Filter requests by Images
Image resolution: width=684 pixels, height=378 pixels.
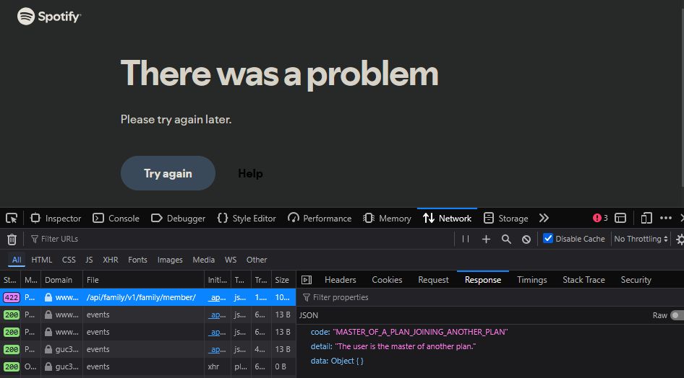tap(170, 260)
